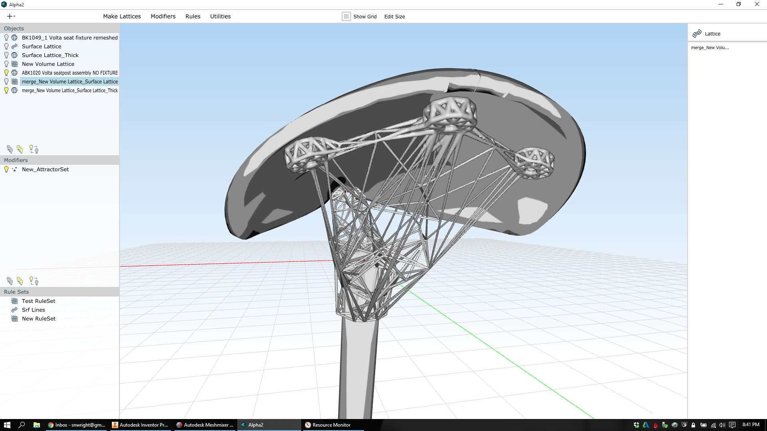Click mesh globe icon of BK1049_1 object
This screenshot has width=767, height=431.
click(x=14, y=38)
